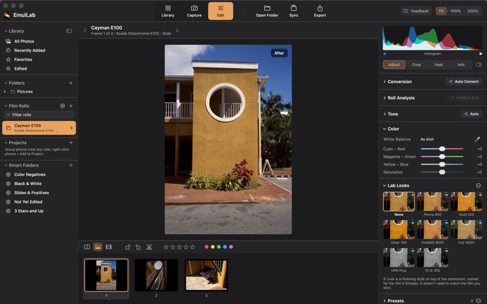Switch to Capture mode in the top toolbar
Viewport: 487px width, 304px height.
[194, 11]
